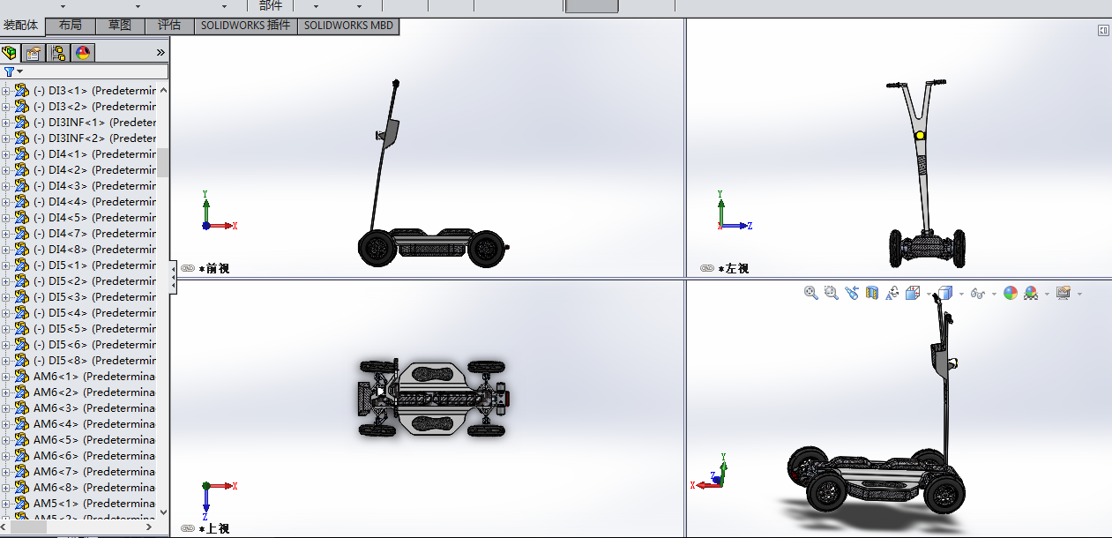Image resolution: width=1112 pixels, height=538 pixels.
Task: Click link icon beside 左视 view label
Action: click(x=707, y=268)
